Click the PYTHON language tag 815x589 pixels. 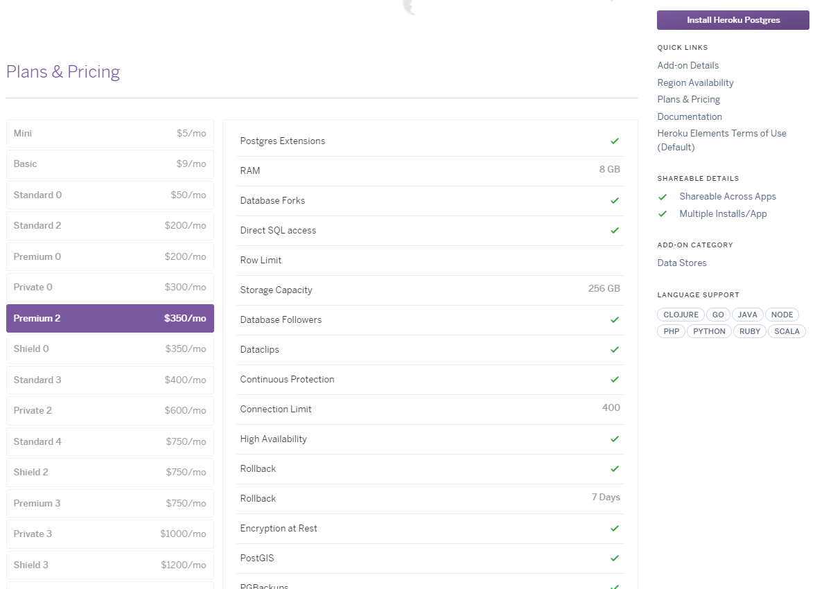(709, 331)
